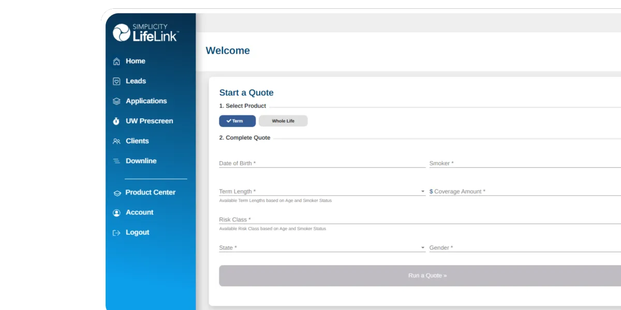Open Applications from the sidebar
This screenshot has height=310, width=621.
coord(146,101)
